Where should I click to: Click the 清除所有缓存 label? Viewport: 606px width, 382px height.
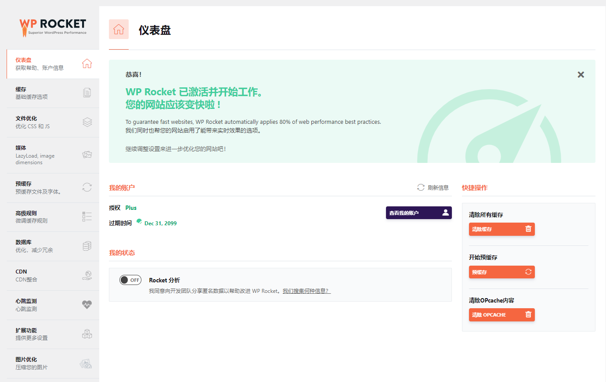coord(486,215)
